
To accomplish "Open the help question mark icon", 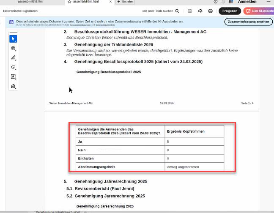I will 216,2.
